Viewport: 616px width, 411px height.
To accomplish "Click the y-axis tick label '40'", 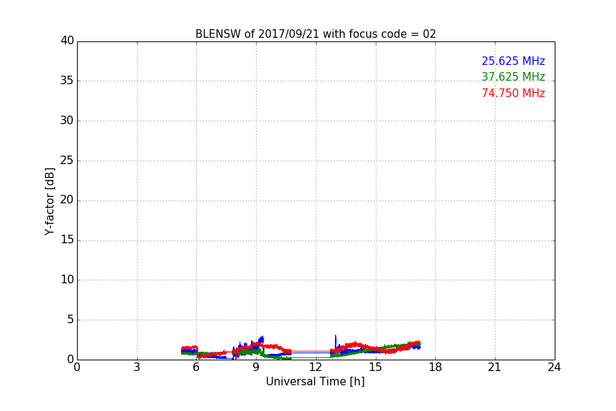I will click(x=67, y=41).
